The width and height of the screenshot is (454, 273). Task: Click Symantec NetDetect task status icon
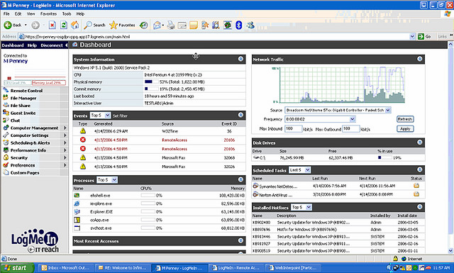coord(416,186)
